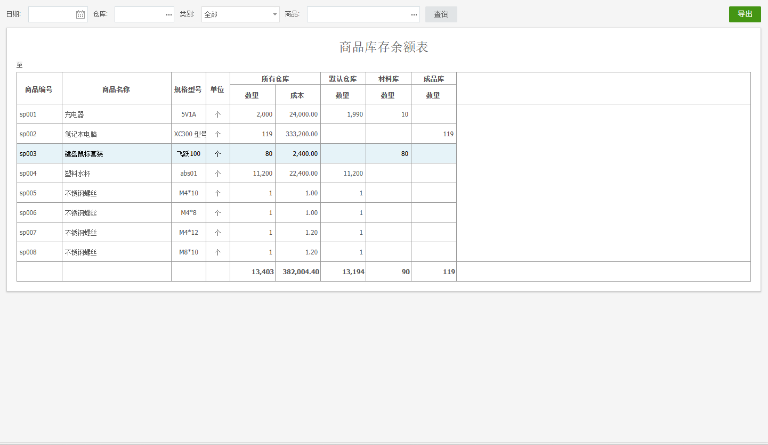Viewport: 768px width, 445px height.
Task: Click default warehouse quantity 1,990
Action: point(355,114)
